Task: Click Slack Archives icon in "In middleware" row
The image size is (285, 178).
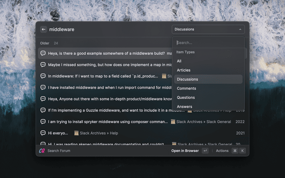Action: [164, 76]
